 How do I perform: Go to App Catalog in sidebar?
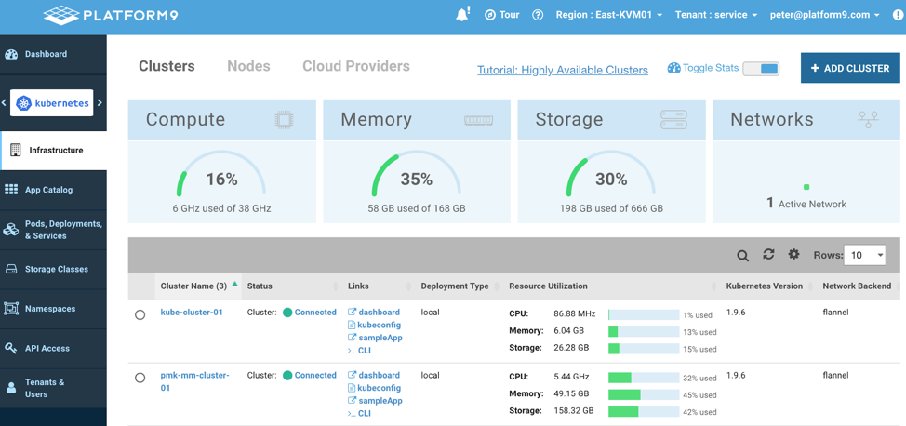(x=48, y=190)
